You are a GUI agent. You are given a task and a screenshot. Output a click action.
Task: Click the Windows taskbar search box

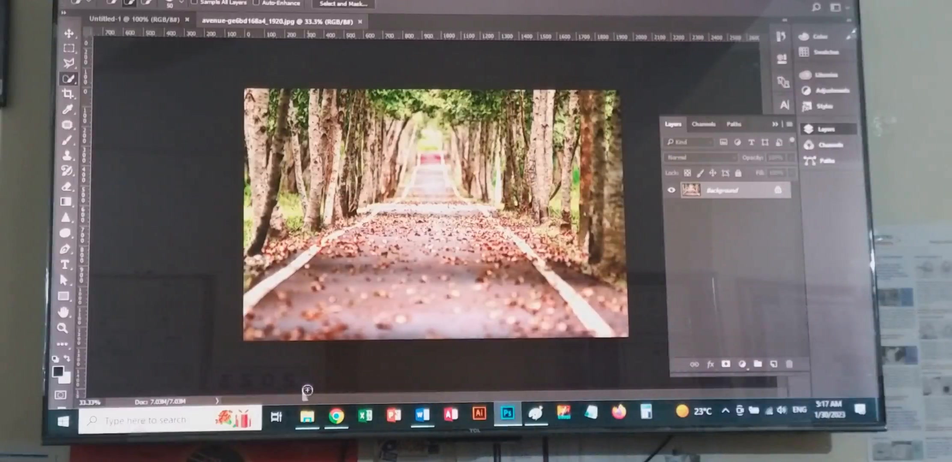170,420
